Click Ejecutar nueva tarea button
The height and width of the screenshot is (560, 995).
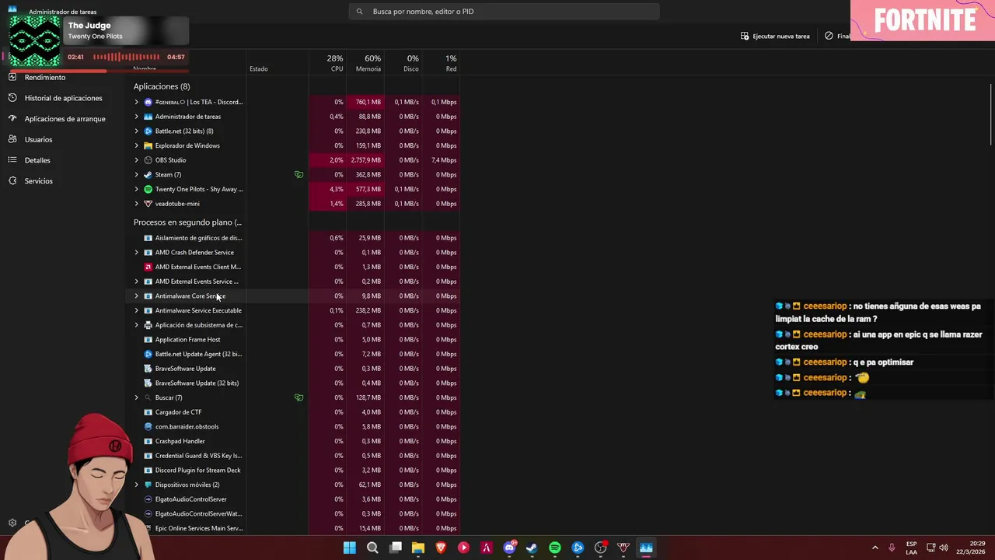click(775, 36)
